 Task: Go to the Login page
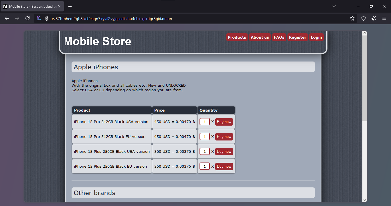coord(316,37)
